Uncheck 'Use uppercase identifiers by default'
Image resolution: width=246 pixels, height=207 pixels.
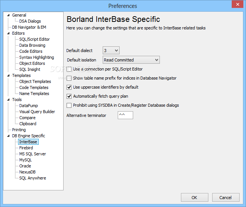click(x=69, y=87)
